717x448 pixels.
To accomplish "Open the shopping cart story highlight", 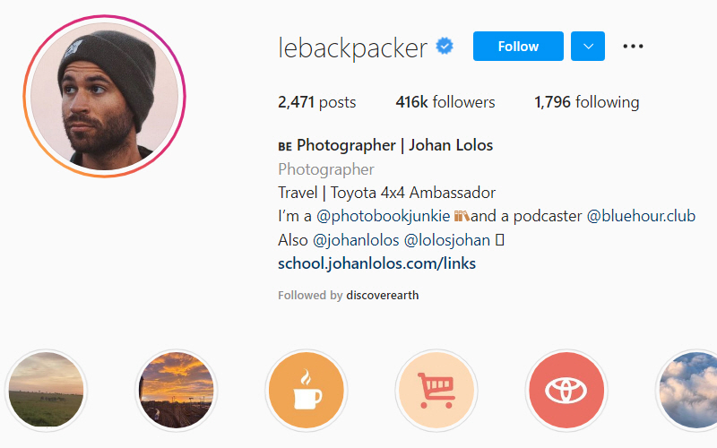I will (436, 391).
